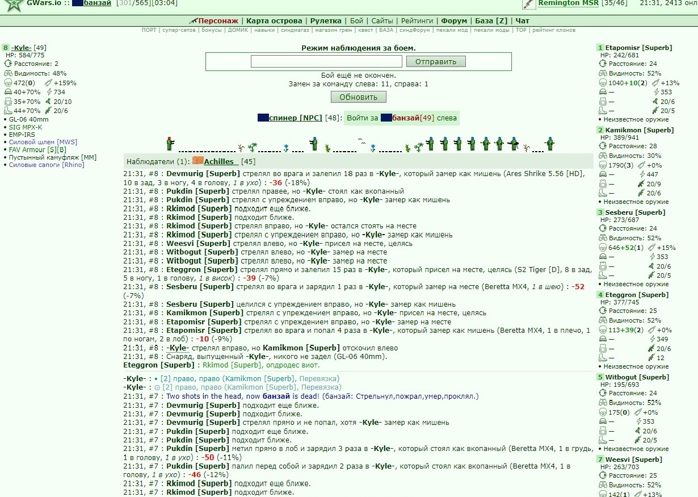Click distance icon in -Kyle- stats panel

click(8, 64)
